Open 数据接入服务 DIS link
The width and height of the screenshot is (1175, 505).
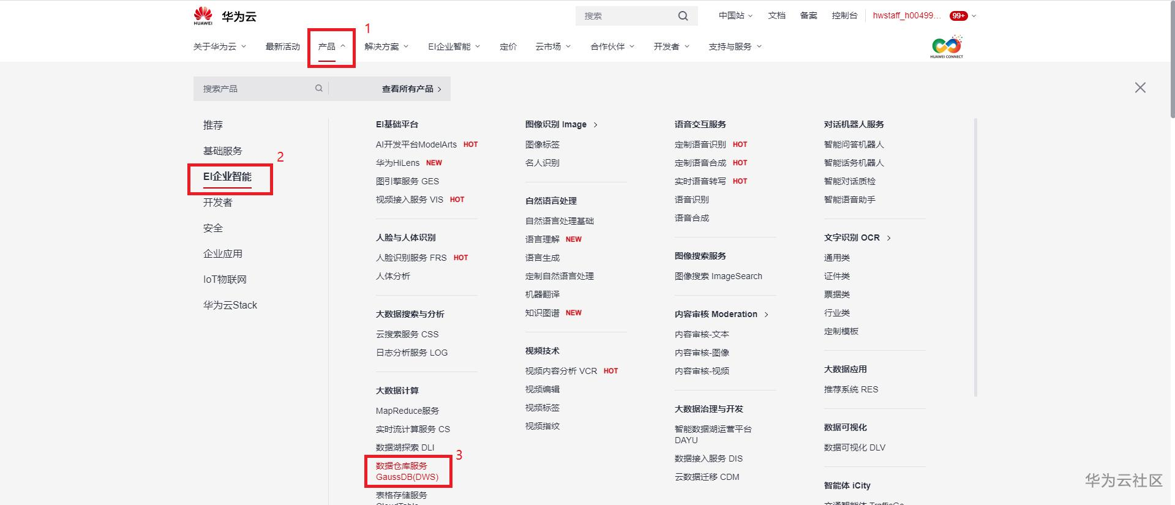tap(708, 458)
